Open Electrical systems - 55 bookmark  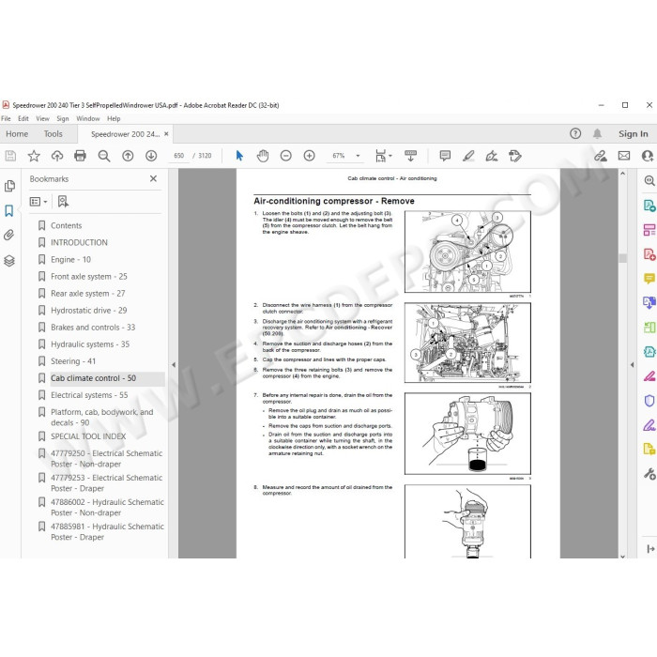click(89, 395)
